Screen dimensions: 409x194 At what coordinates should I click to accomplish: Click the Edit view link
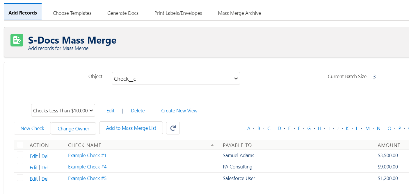tap(111, 111)
